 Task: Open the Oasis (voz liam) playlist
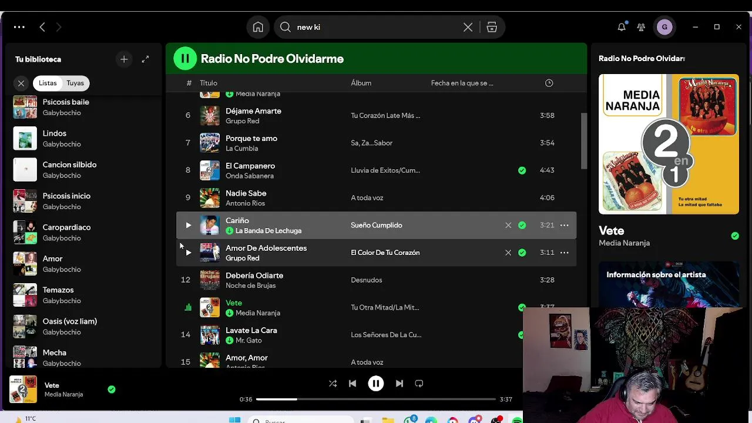pos(82,326)
